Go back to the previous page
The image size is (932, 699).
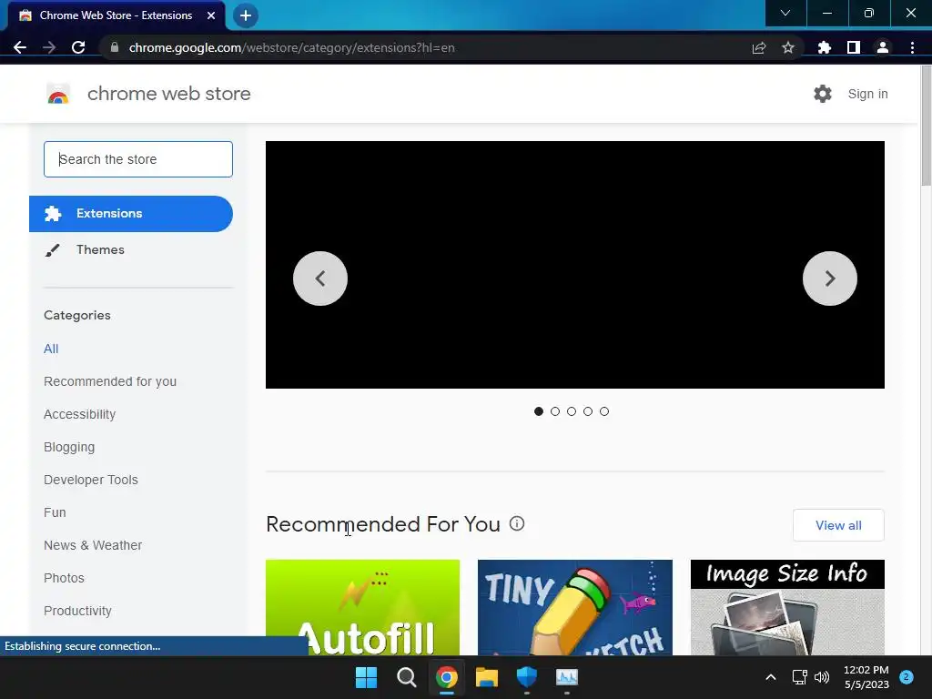[x=20, y=47]
